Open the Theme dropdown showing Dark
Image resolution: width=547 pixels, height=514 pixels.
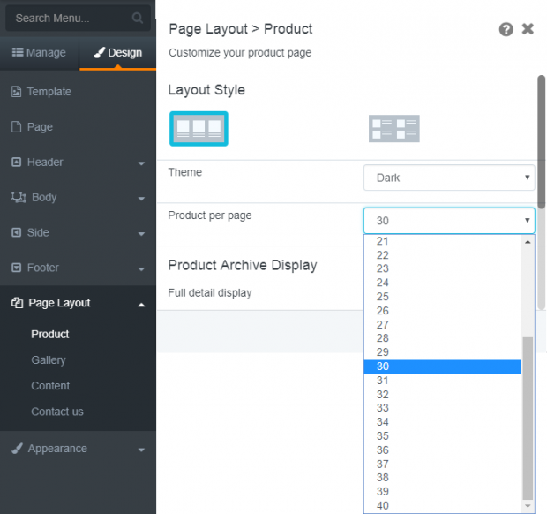[449, 178]
